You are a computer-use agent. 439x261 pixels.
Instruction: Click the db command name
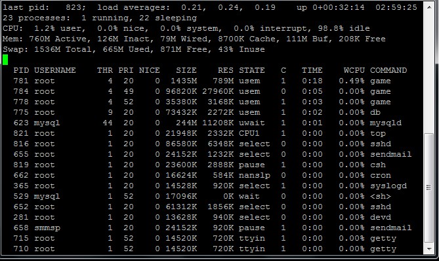[375, 112]
